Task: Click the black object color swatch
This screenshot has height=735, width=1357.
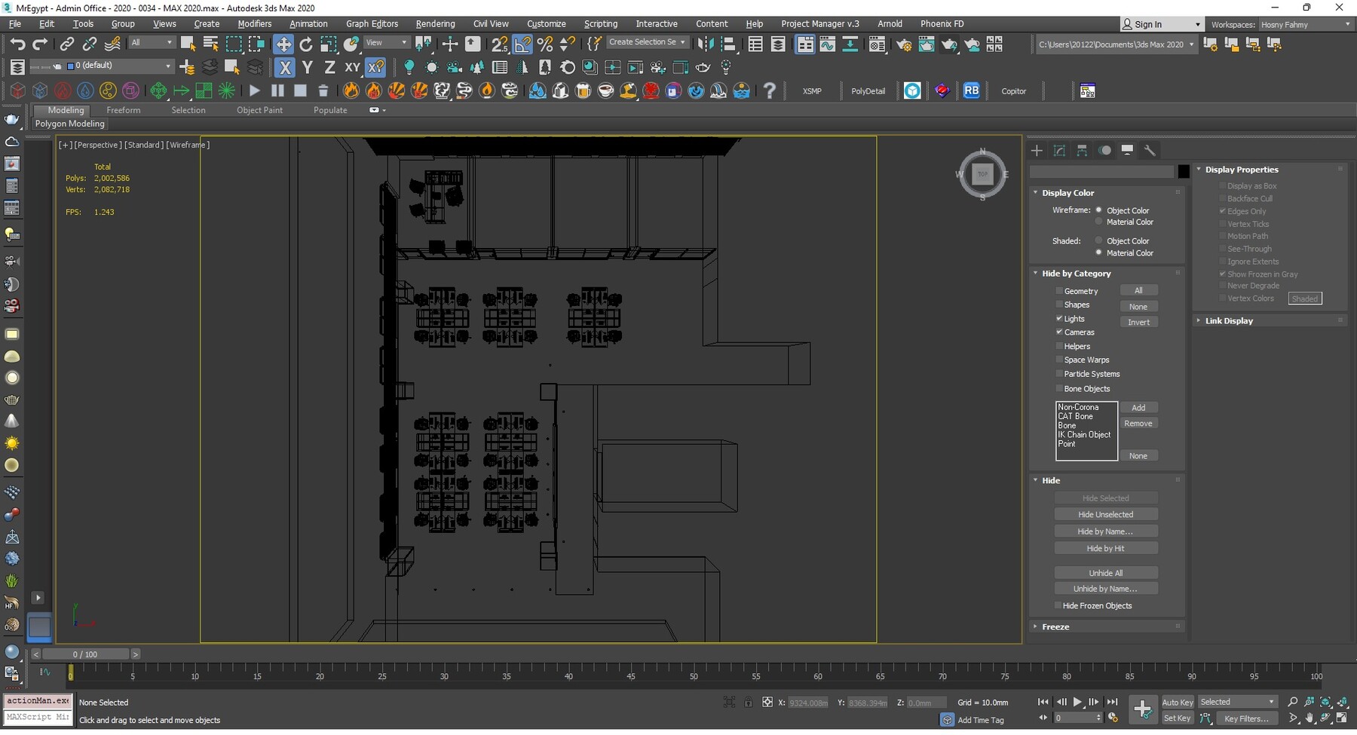Action: 1184,172
